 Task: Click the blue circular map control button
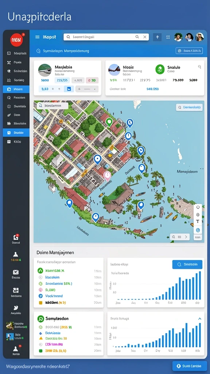point(198,230)
